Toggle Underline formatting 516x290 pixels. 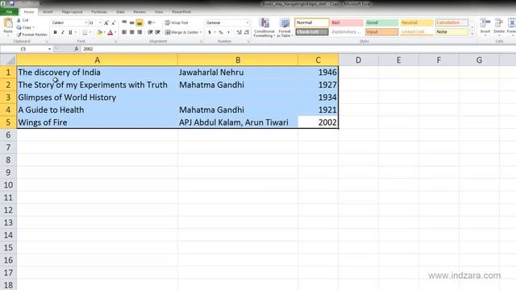tap(70, 32)
